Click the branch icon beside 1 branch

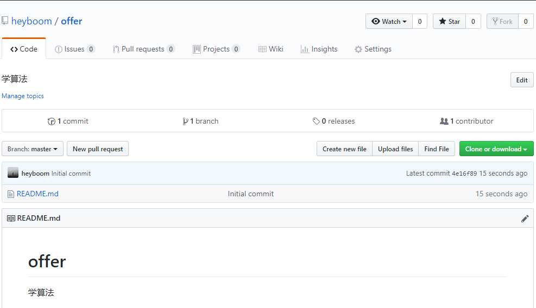(x=185, y=121)
